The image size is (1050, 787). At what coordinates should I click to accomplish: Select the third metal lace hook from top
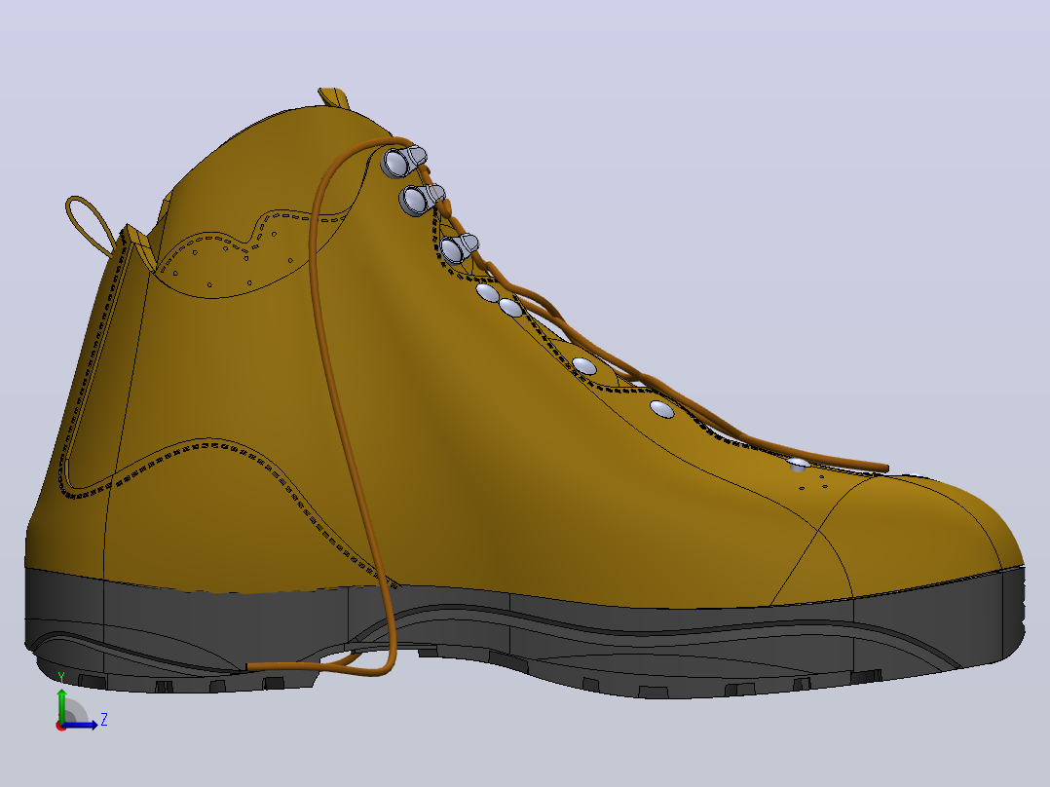click(x=459, y=247)
